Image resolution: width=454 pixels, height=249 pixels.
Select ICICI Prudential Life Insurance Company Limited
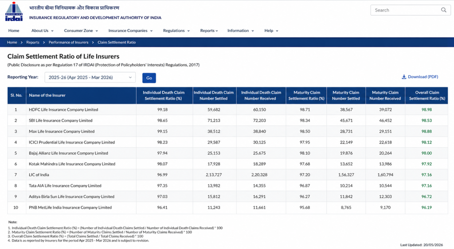[x=72, y=142]
